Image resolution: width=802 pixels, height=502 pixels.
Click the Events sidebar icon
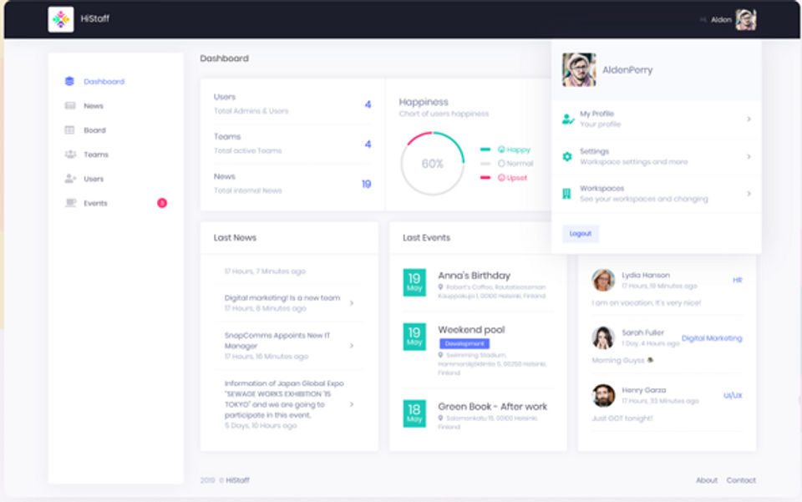[70, 203]
